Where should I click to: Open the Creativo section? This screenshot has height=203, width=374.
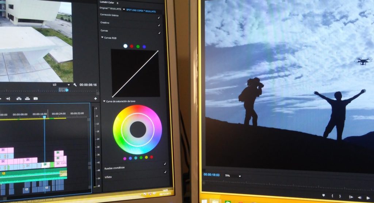coord(105,23)
